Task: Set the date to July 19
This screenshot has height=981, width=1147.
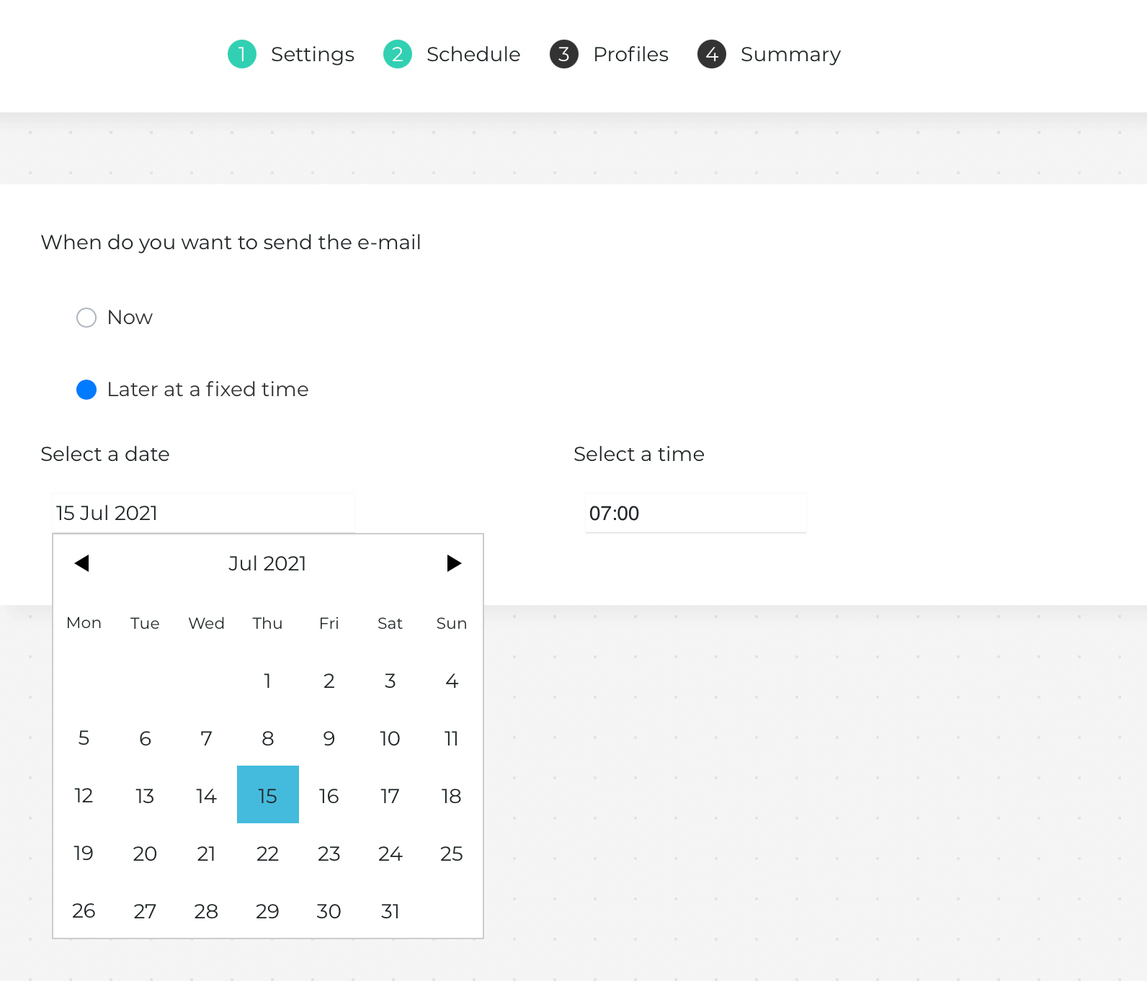Action: [x=84, y=854]
